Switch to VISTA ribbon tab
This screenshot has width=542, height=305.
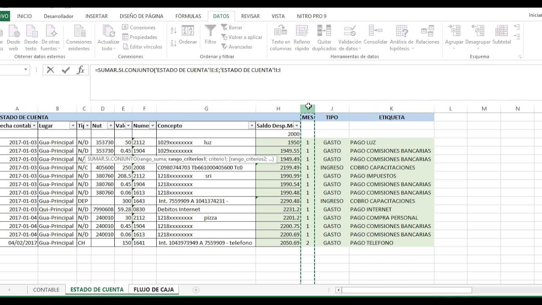(x=278, y=16)
